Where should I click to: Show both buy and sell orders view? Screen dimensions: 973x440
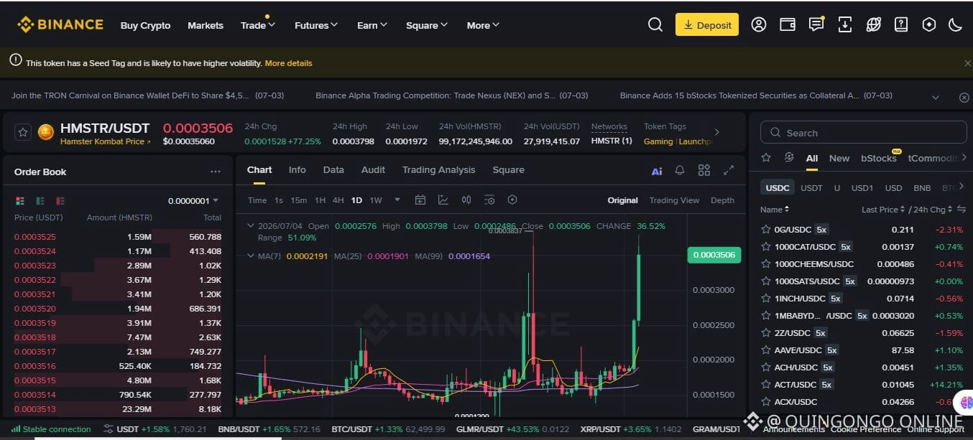pos(19,201)
